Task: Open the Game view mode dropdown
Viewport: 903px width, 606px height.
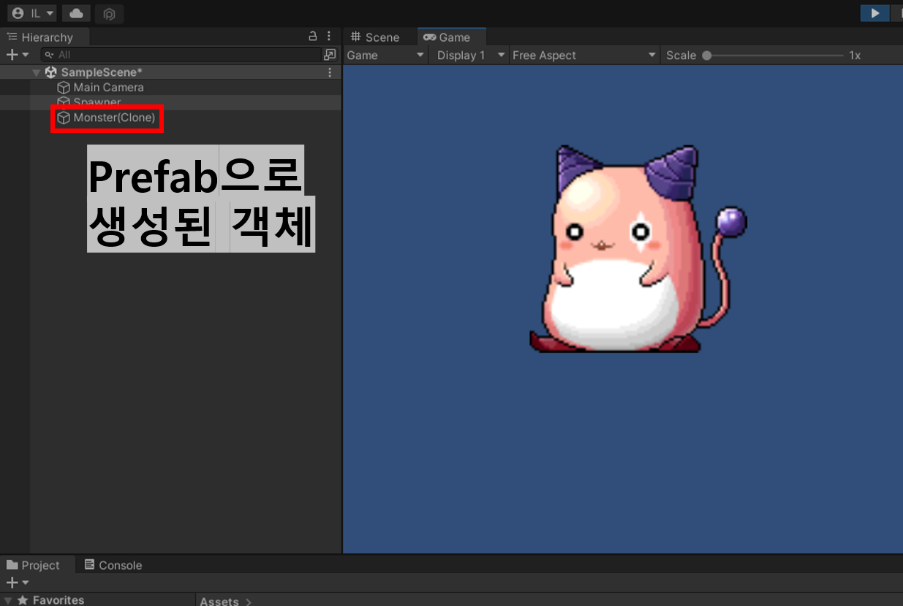Action: [385, 55]
